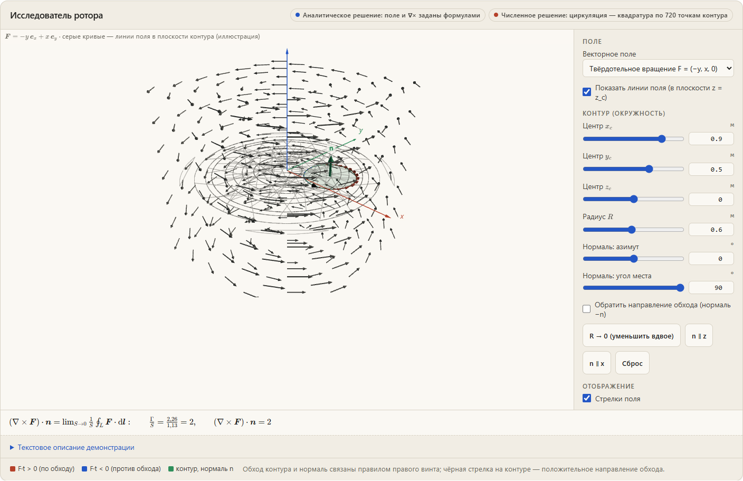Adjust the Центр x_c slider
The height and width of the screenshot is (481, 743).
pos(633,139)
